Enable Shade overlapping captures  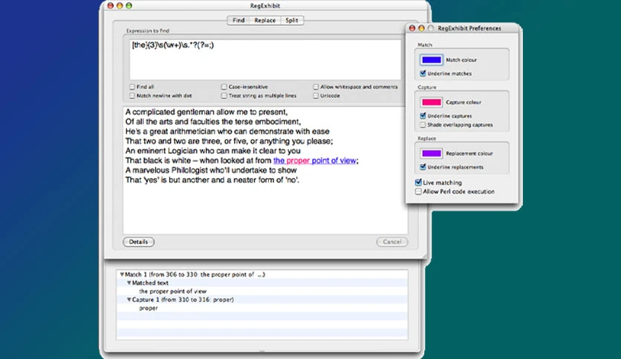click(x=423, y=125)
